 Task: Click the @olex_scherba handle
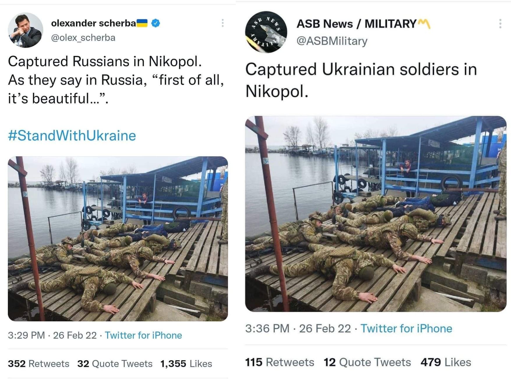[83, 38]
